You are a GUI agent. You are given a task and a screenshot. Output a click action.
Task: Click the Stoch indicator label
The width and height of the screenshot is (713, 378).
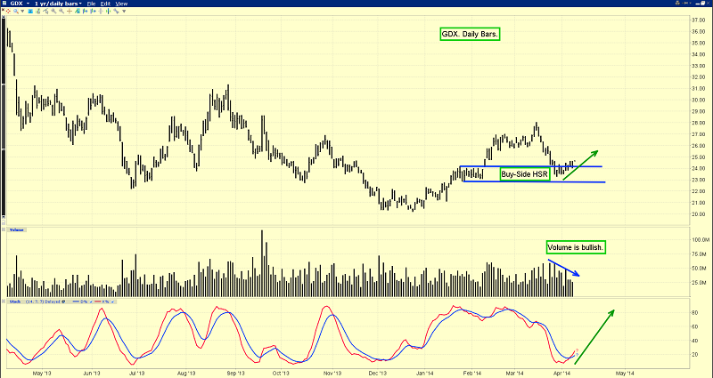click(14, 302)
